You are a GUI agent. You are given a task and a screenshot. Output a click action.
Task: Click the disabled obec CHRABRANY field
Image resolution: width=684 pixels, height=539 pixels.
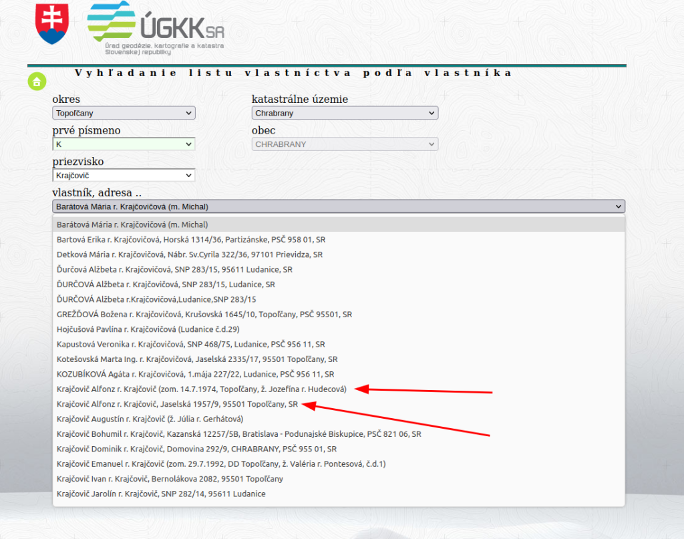click(x=345, y=144)
